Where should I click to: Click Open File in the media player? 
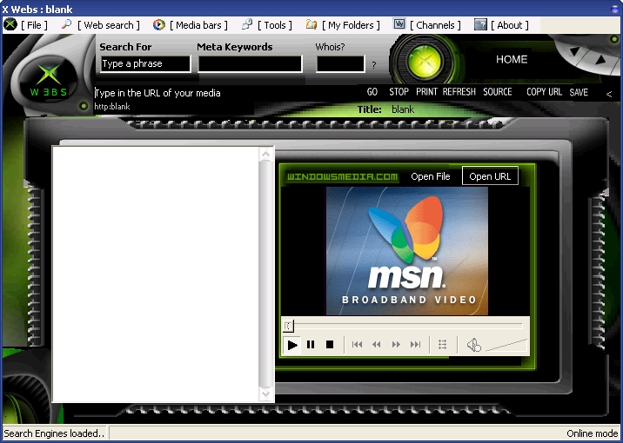click(x=431, y=176)
